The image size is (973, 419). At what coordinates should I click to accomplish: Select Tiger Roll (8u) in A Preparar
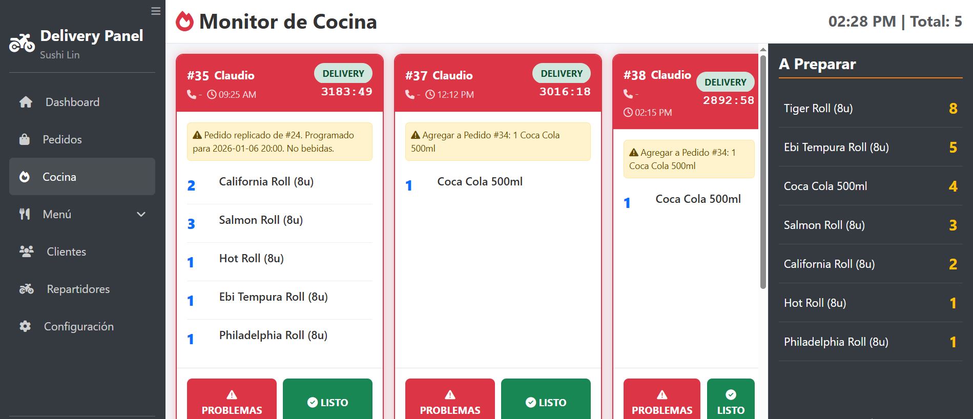click(x=818, y=108)
